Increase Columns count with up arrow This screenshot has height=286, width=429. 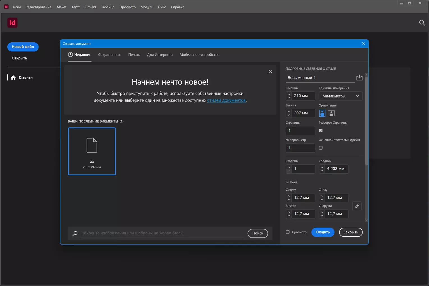(x=289, y=167)
